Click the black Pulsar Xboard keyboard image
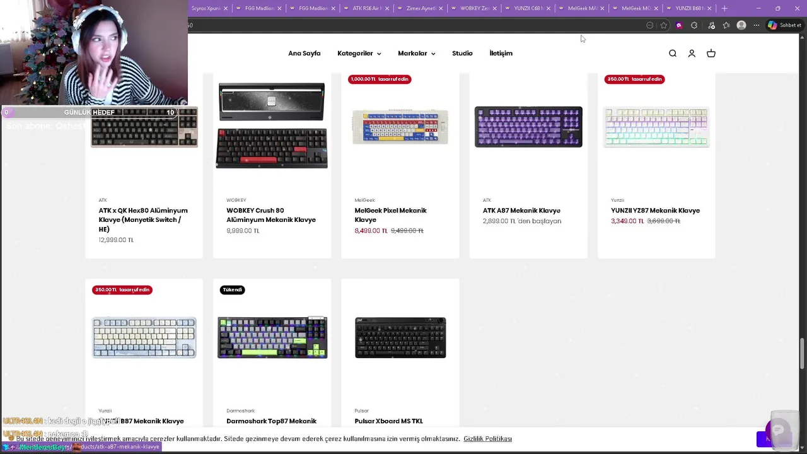 (x=400, y=337)
